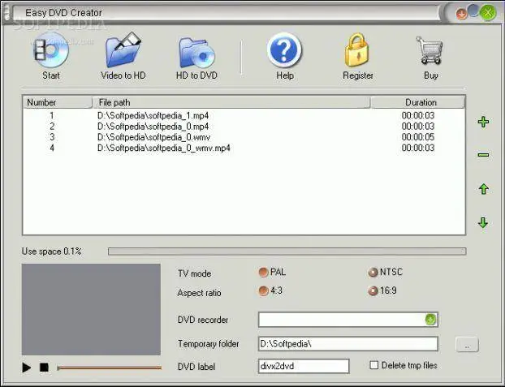The width and height of the screenshot is (505, 387).
Task: Click the preview seek slider
Action: tap(109, 368)
